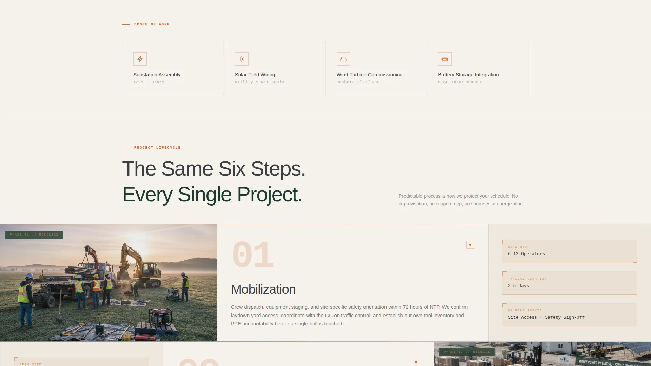651x366 pixels.
Task: Click '12kV – 345kV' subtitle text
Action: click(x=149, y=82)
